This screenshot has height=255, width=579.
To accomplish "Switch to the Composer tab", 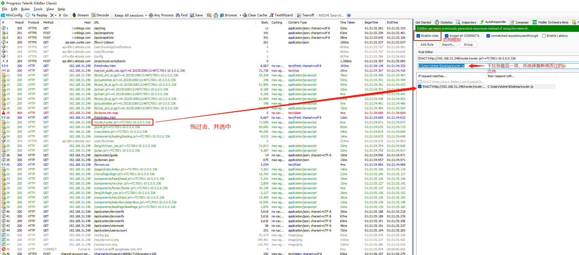I will pyautogui.click(x=519, y=22).
